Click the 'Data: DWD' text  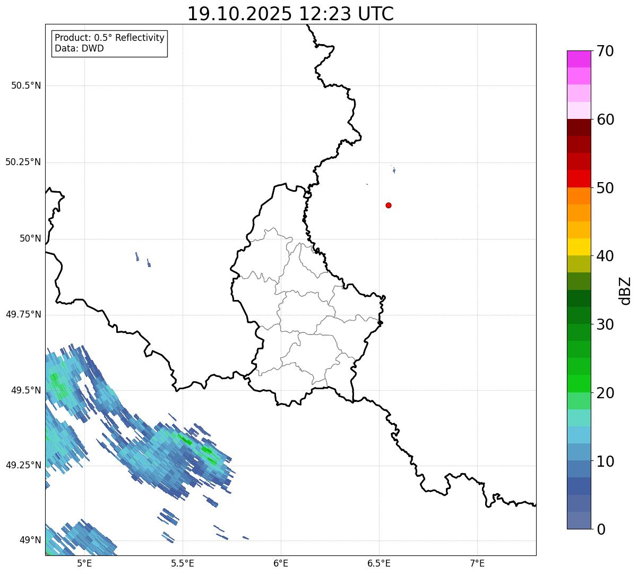click(79, 48)
